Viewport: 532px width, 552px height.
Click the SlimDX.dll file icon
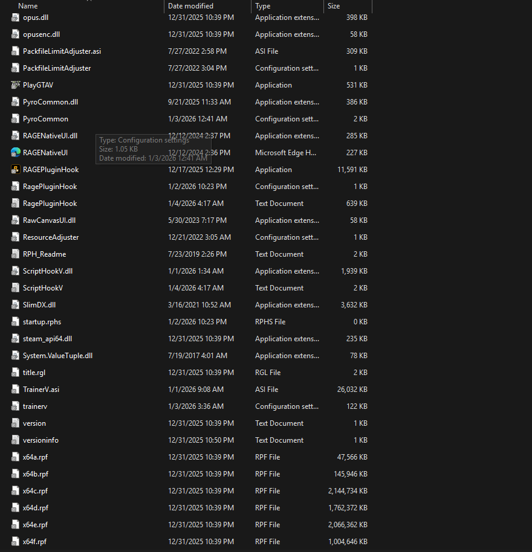pyautogui.click(x=15, y=304)
